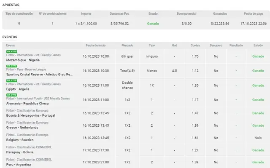Viewport: 270px width, 168px height.
Task: Open the Peru - Argentina event
Action: [19, 164]
